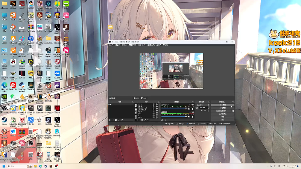This screenshot has width=301, height=169.
Task: Pop out the Audio Mixer dock with its float icon
Action: pyautogui.click(x=193, y=102)
